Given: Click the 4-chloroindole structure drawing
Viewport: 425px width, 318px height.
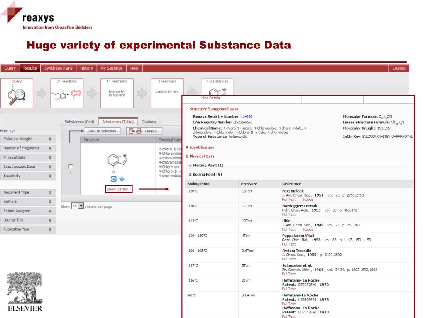Looking at the screenshot, I should [x=117, y=163].
